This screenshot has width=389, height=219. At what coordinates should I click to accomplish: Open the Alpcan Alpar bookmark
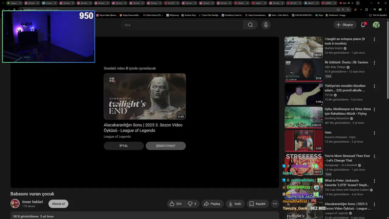tap(106, 15)
